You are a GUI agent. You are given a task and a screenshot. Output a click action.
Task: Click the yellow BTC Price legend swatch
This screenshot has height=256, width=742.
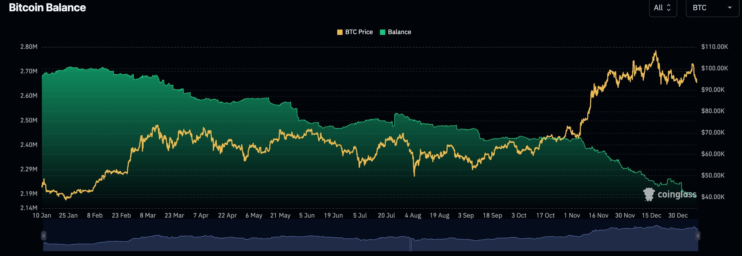click(340, 32)
